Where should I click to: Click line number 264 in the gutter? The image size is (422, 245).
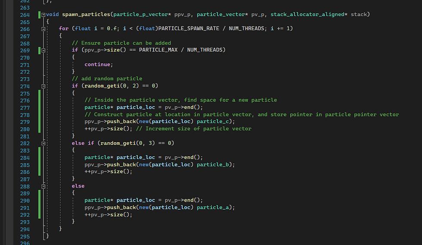(25, 15)
